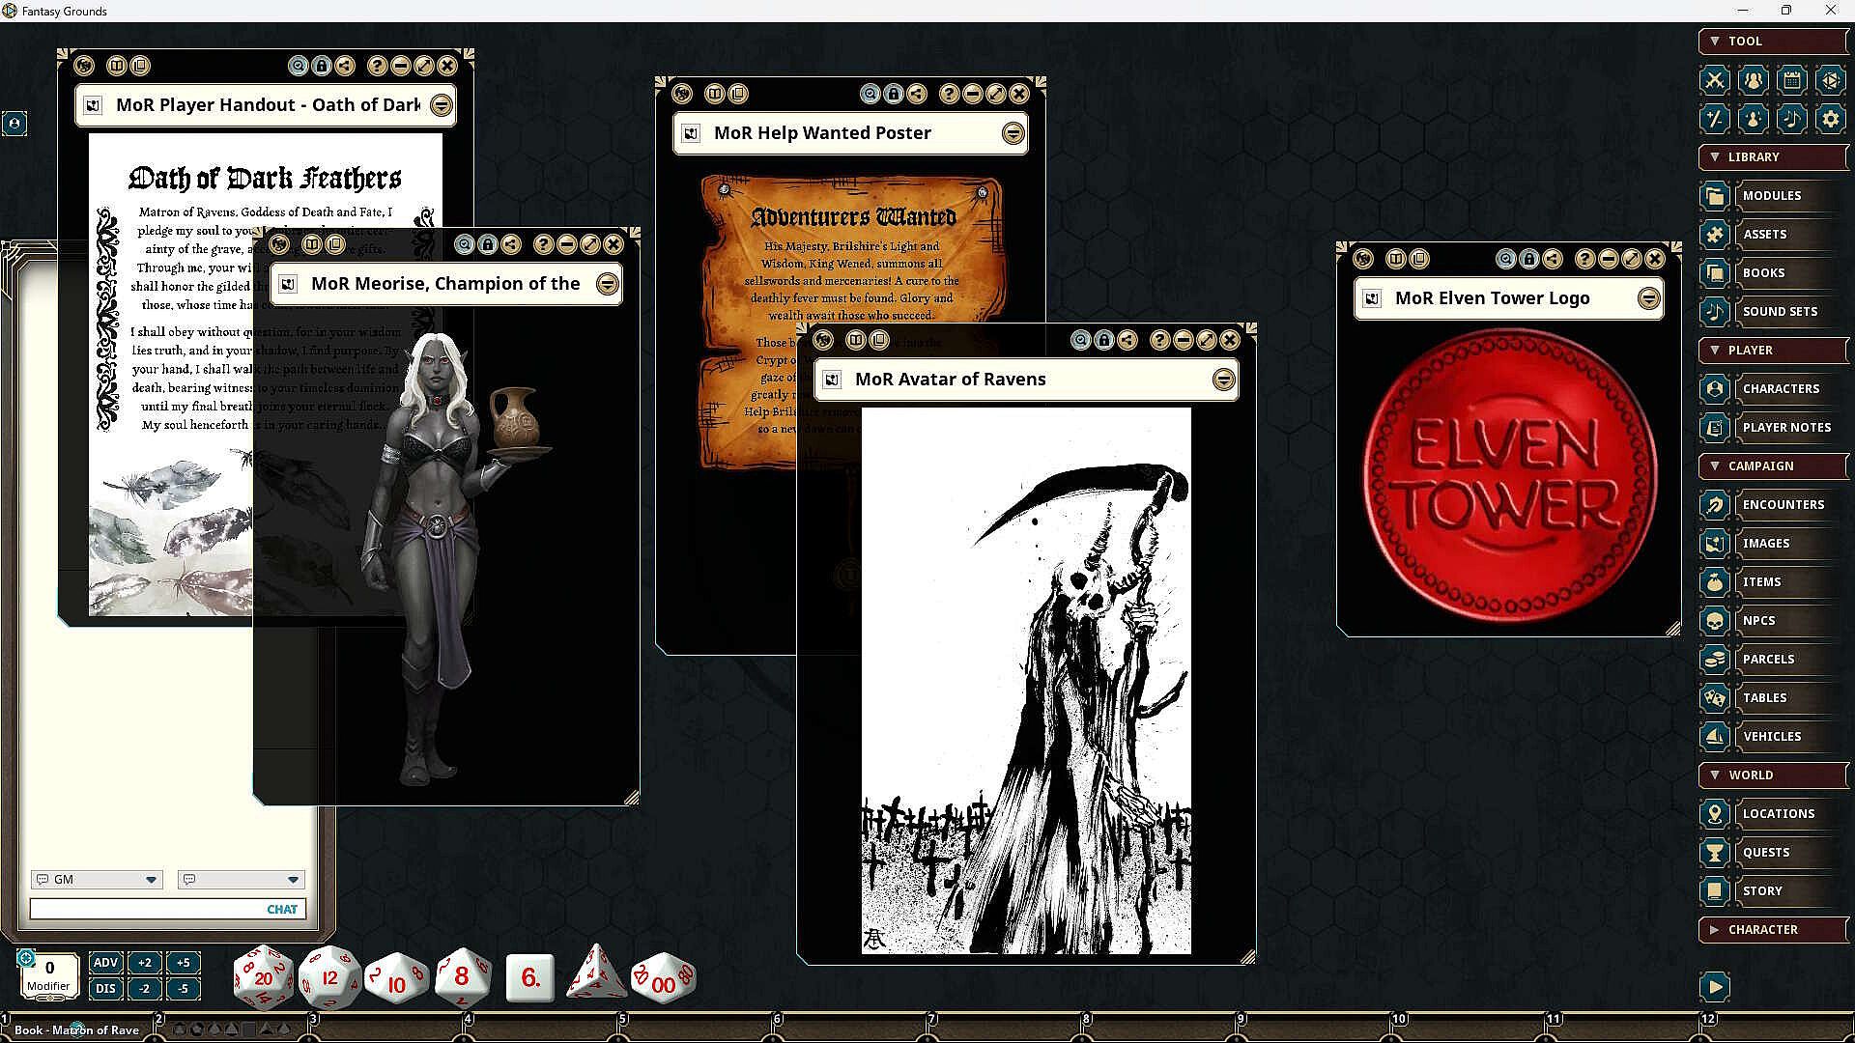Image resolution: width=1855 pixels, height=1043 pixels.
Task: Open the Combat Tracker crossed-swords tool
Action: coord(1715,80)
